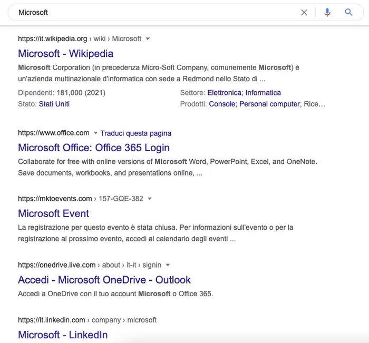Click the https://it.wikipedia.org URL text

point(53,39)
